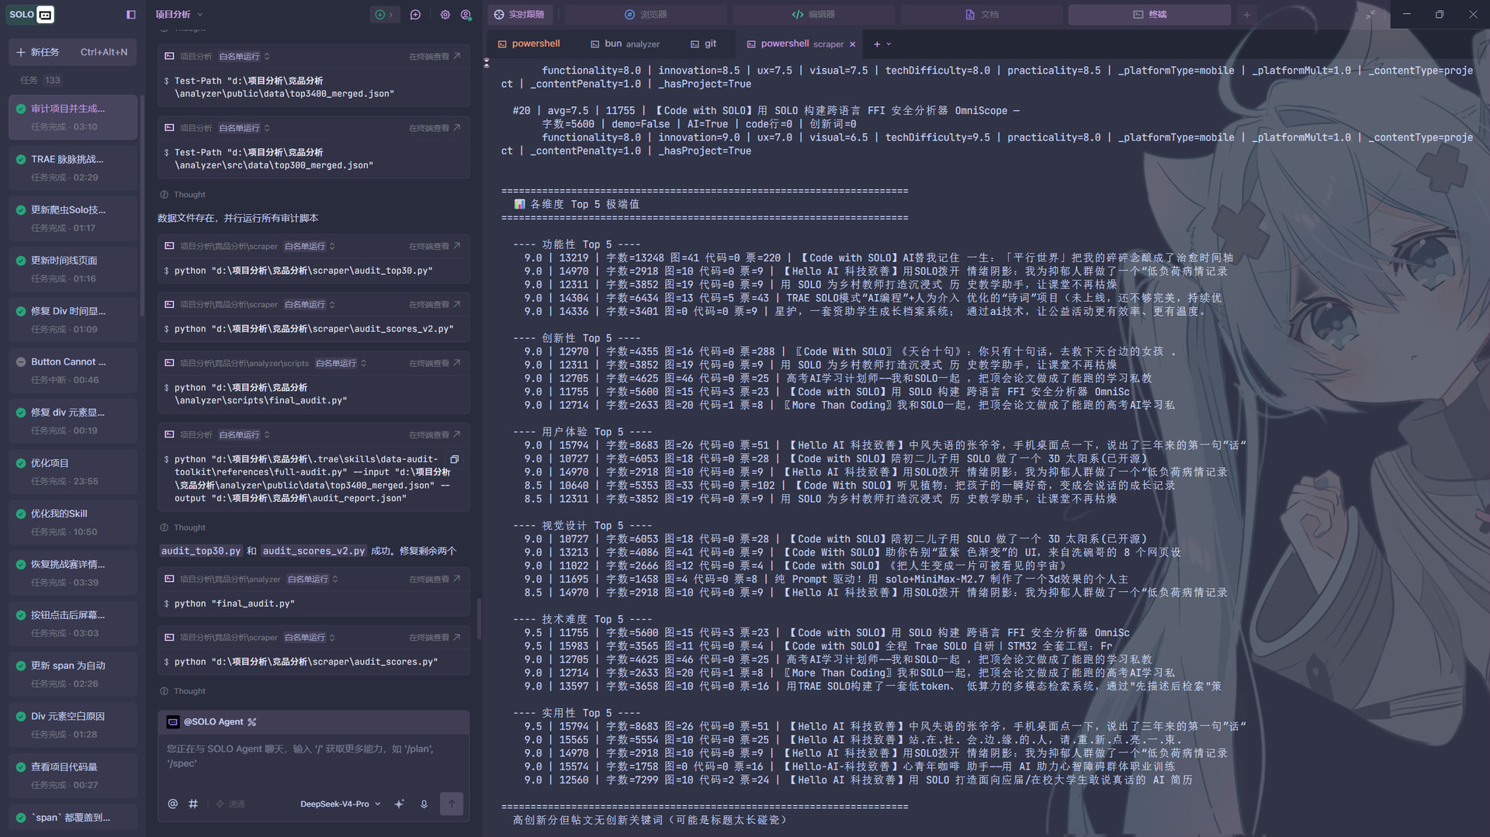Open final_audit.py scripts command via 在终端查看
The image size is (1490, 837).
(x=435, y=363)
